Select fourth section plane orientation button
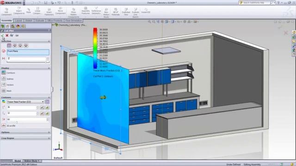 point(26,46)
